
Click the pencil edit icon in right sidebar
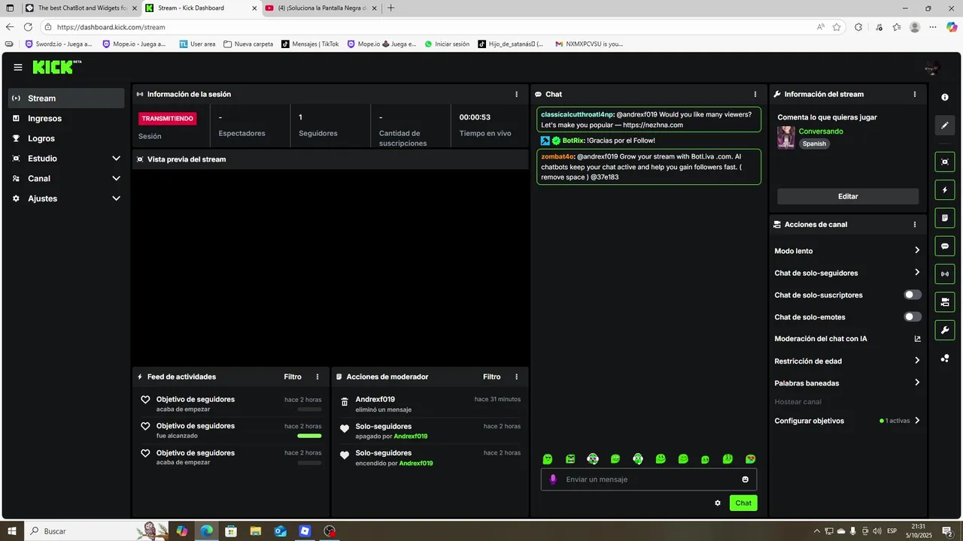click(x=945, y=125)
